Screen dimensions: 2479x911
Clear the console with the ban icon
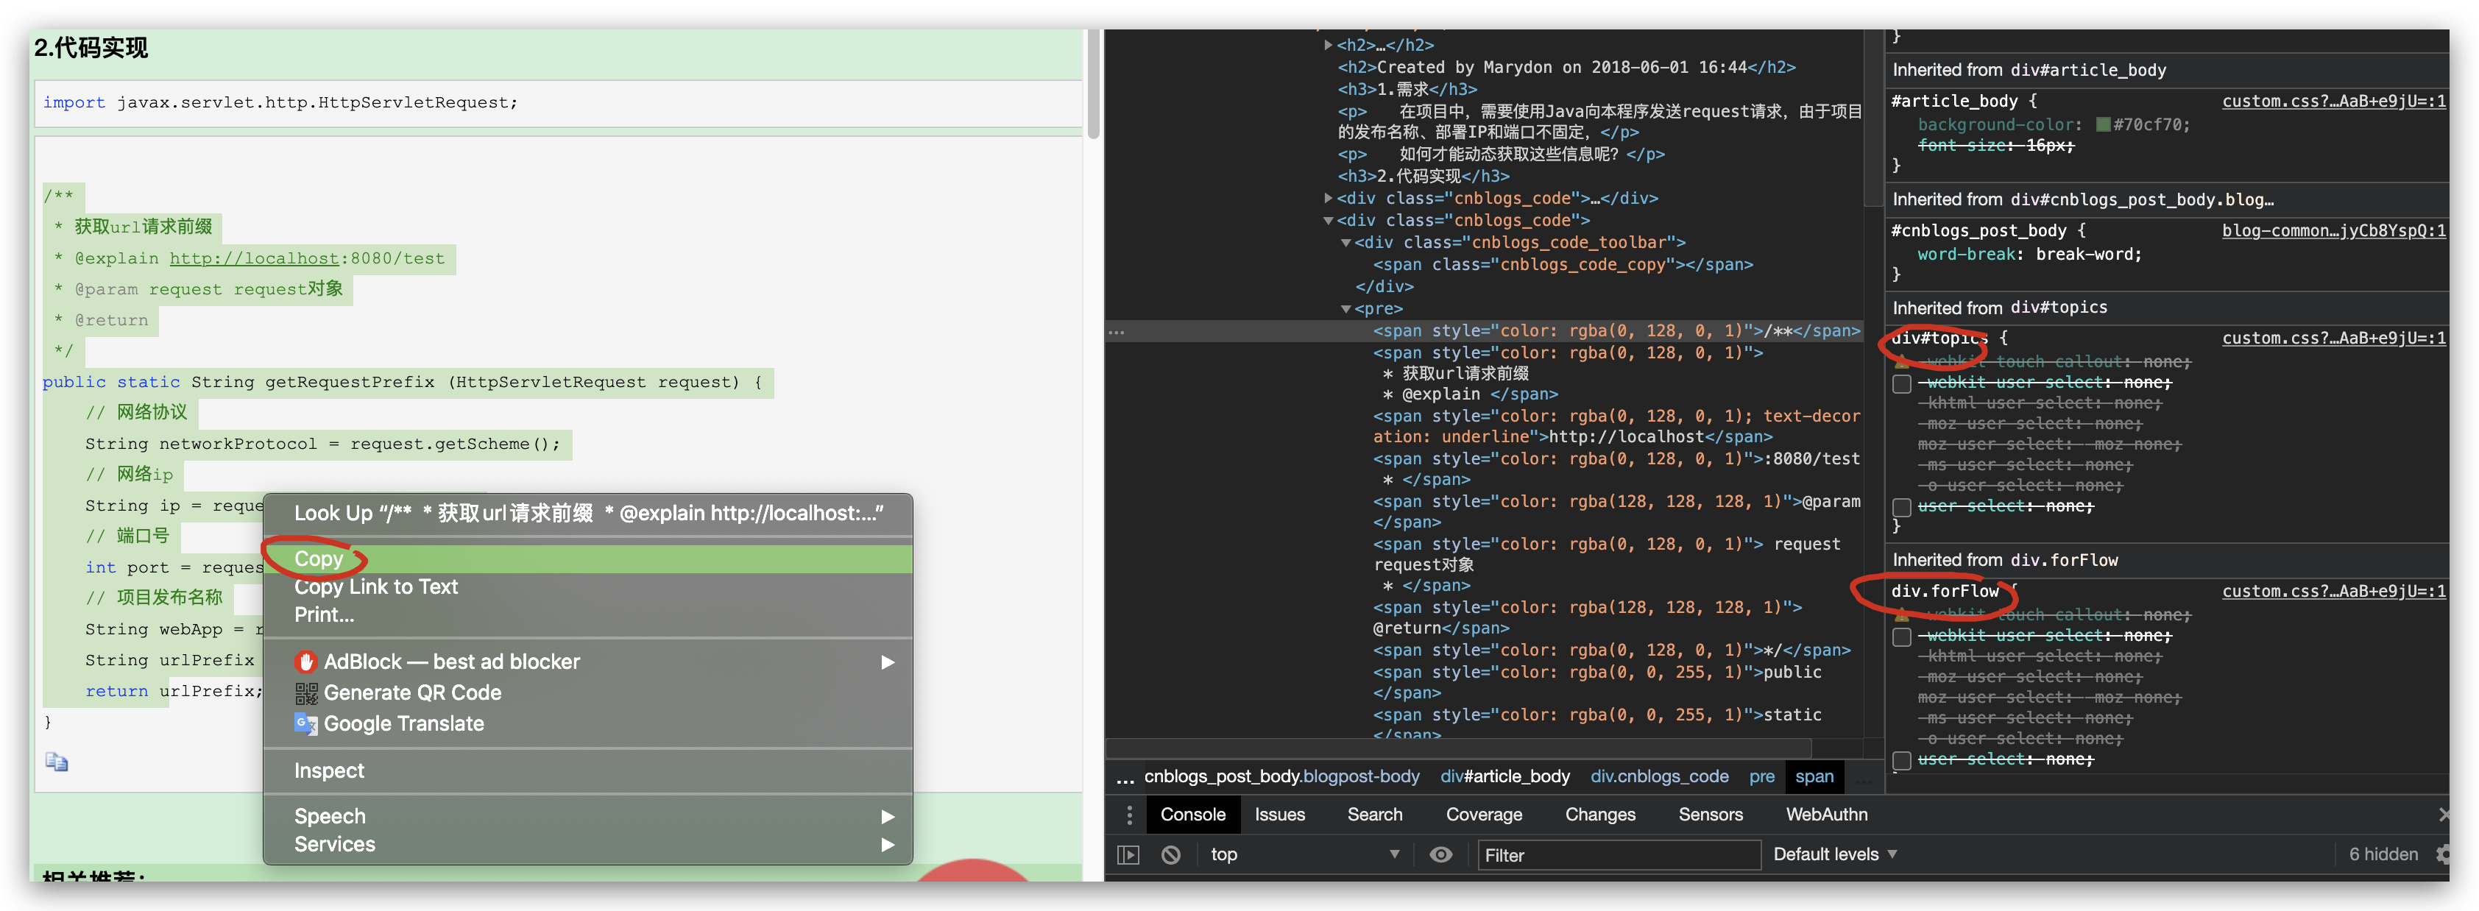coord(1170,854)
